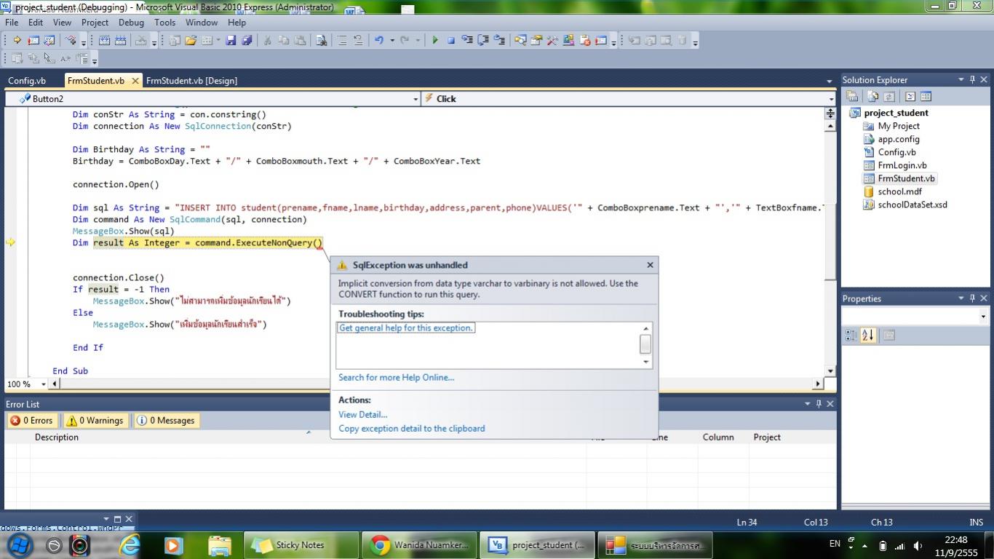The height and width of the screenshot is (559, 994).
Task: Toggle the 0 Errors filter button
Action: click(31, 420)
